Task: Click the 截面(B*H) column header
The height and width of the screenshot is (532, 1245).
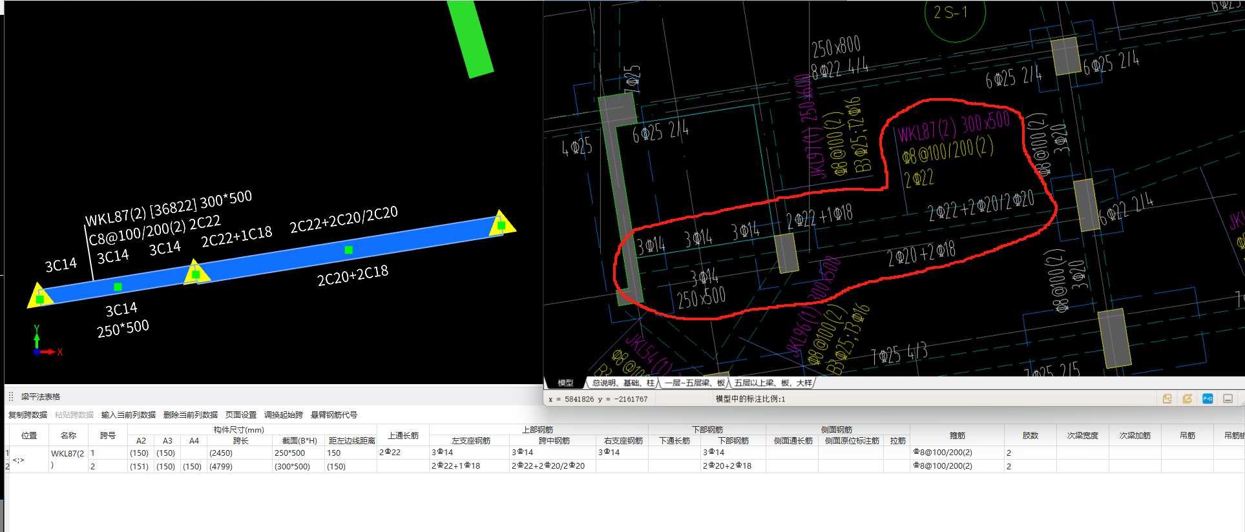Action: click(x=299, y=441)
